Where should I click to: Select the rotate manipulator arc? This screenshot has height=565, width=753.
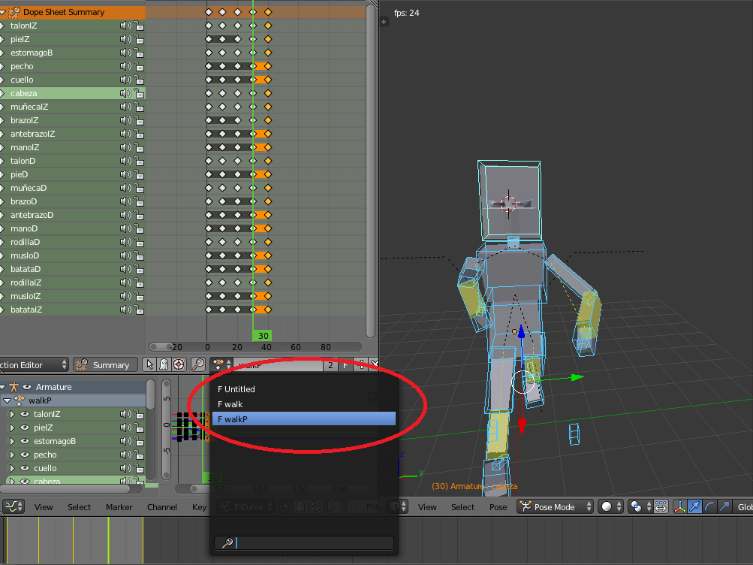coord(709,507)
